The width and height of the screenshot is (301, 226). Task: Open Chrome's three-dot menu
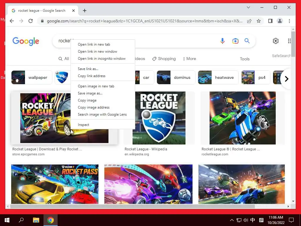point(289,21)
